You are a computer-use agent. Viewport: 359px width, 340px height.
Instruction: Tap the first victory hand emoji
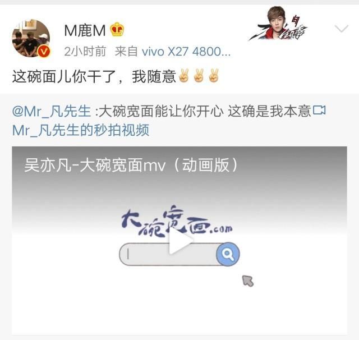(184, 76)
